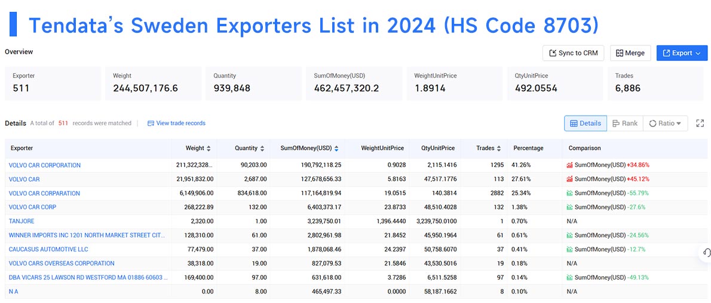Click the Trades 6,886 overview card
This screenshot has width=711, height=303.
pos(655,84)
